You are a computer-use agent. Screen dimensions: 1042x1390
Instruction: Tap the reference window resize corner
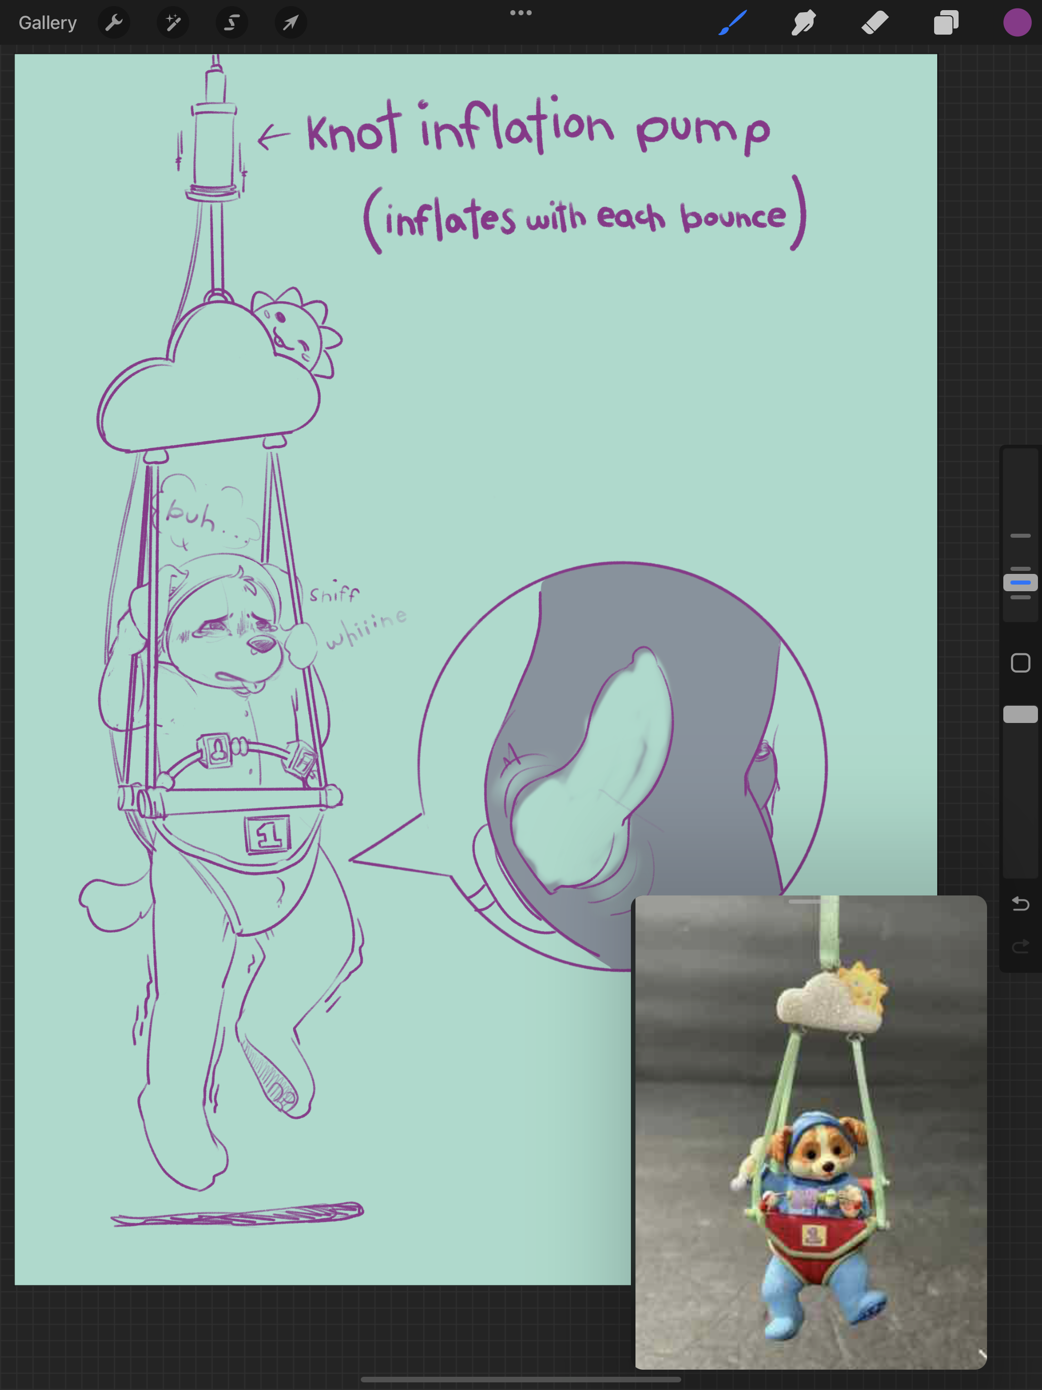pyautogui.click(x=981, y=1354)
